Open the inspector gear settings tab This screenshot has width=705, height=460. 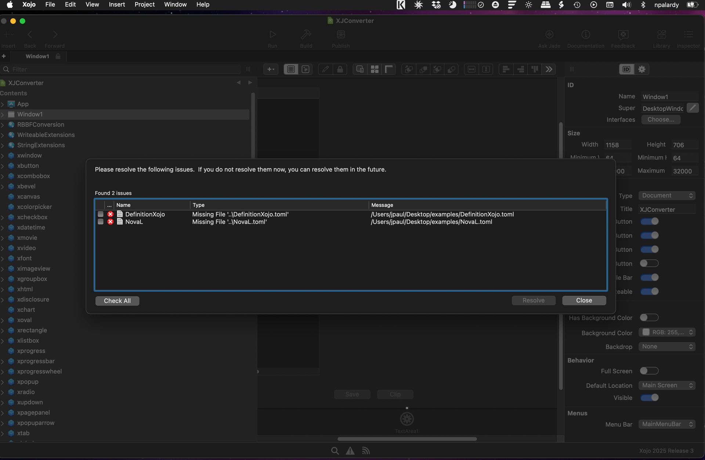(x=641, y=69)
